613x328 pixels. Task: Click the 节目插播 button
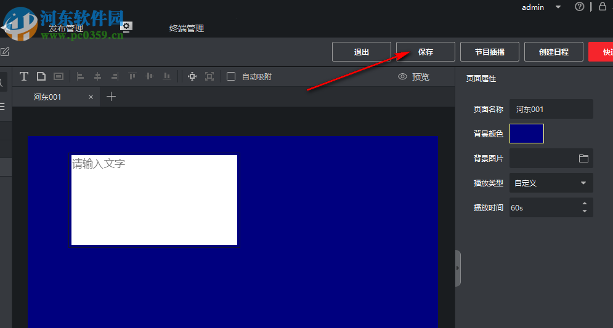[489, 52]
